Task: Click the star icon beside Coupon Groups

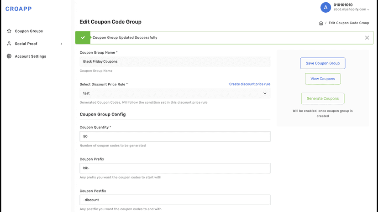Action: pyautogui.click(x=9, y=31)
